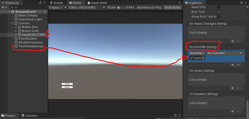Open the No Function dropdown
Screen dimensions: 249x119
225,53
